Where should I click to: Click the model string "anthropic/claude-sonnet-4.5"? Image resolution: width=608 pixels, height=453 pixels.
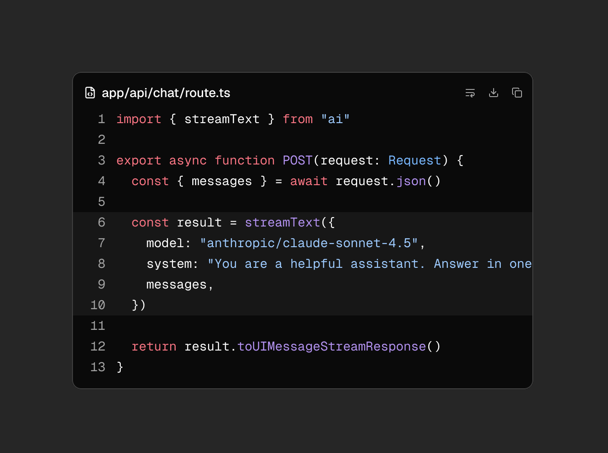309,243
